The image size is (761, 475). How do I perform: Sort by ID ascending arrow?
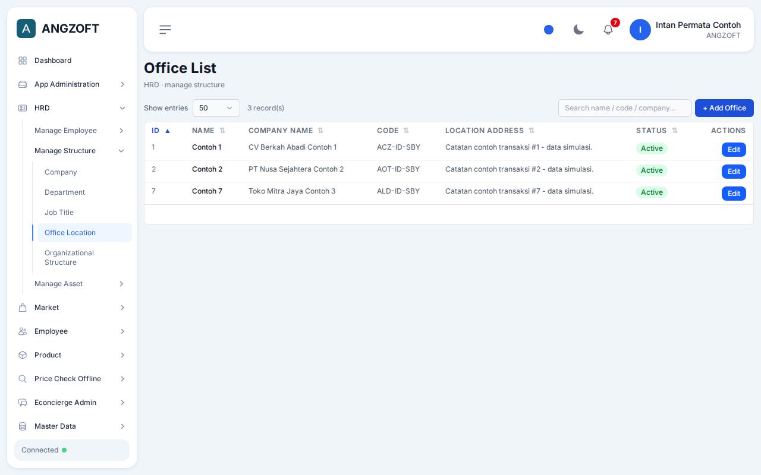pos(168,131)
